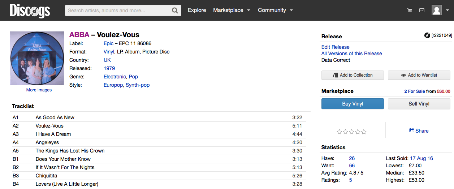Click the vinyl icon beside r2221049
This screenshot has height=189, width=454.
coord(427,35)
